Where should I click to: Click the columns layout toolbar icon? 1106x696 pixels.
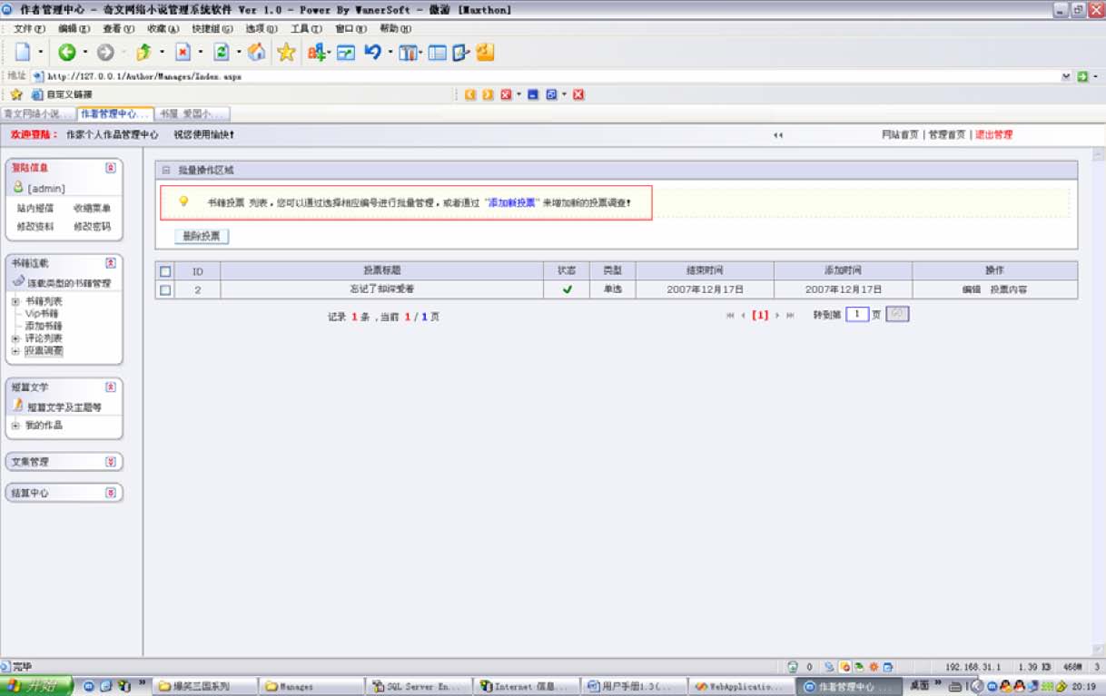click(408, 53)
